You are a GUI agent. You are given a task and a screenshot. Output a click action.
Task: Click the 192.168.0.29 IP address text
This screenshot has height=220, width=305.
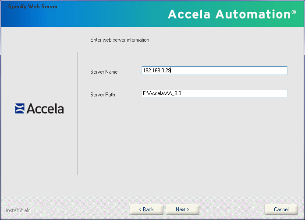(156, 71)
